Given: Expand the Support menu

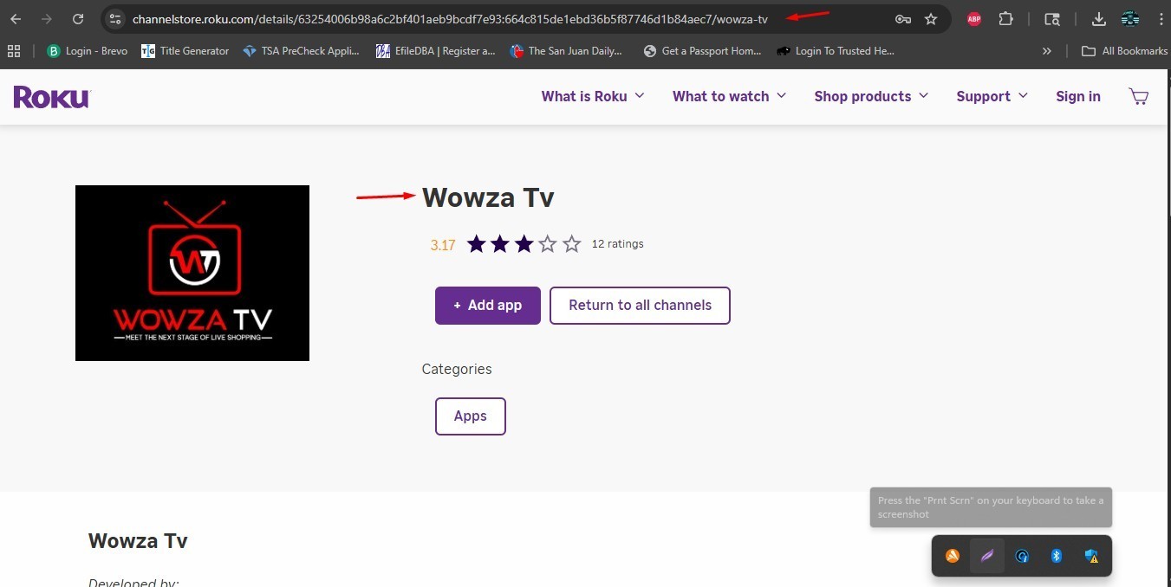Looking at the screenshot, I should 992,96.
